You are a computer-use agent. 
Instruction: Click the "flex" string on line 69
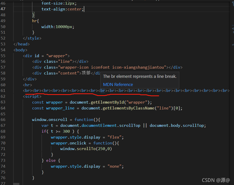pos(115,137)
